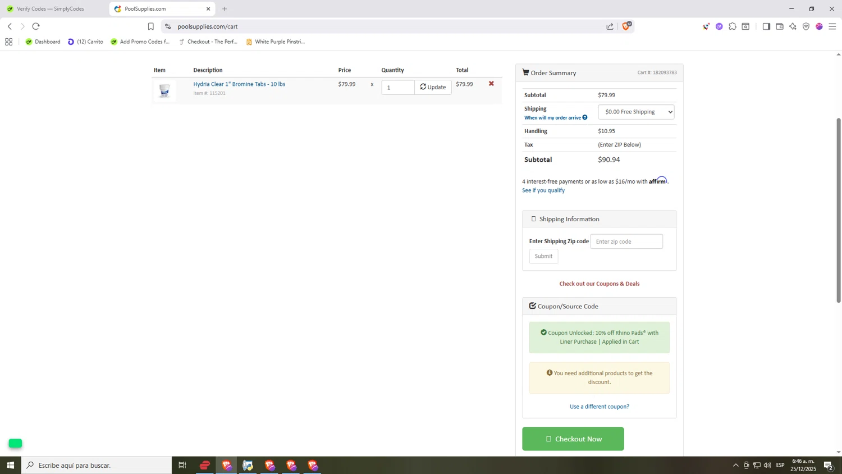Click the forward navigation arrow
The width and height of the screenshot is (842, 474).
[22, 26]
